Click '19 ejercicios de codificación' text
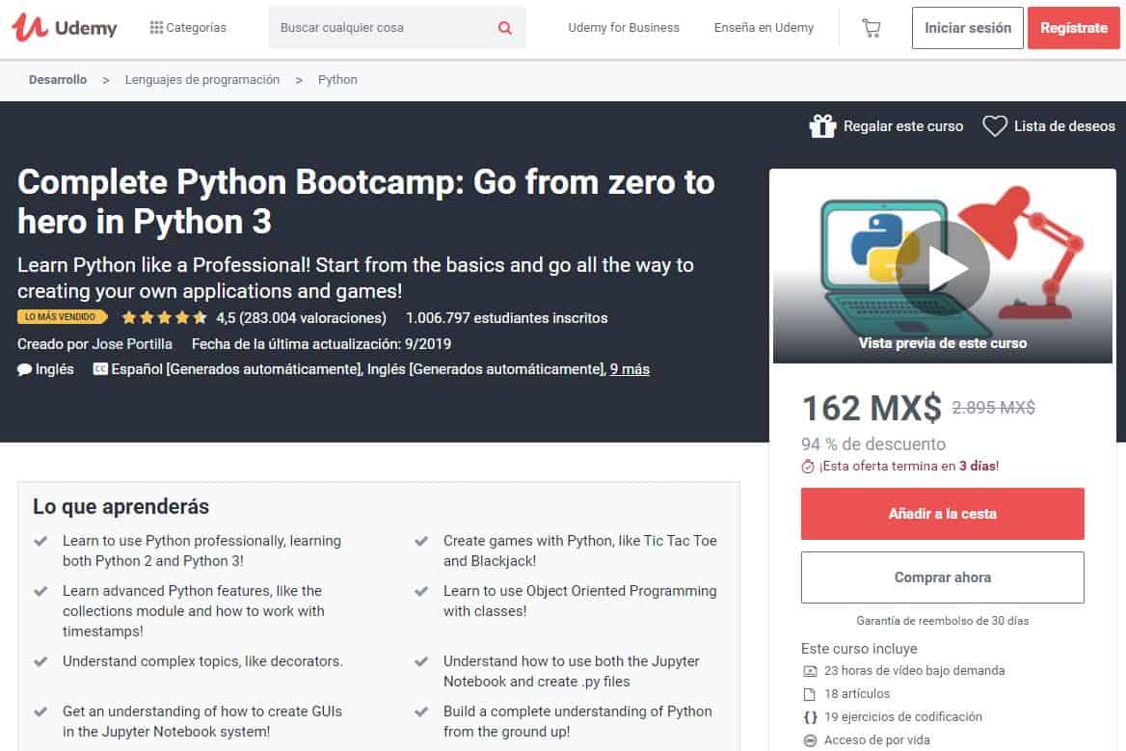Screen dimensions: 1126x751 902,716
